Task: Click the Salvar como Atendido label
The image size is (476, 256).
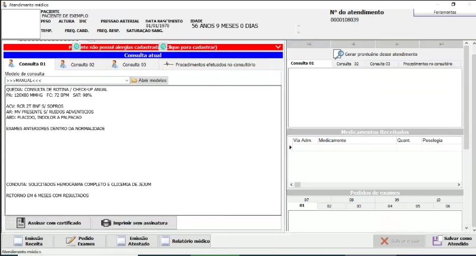Action: click(458, 241)
